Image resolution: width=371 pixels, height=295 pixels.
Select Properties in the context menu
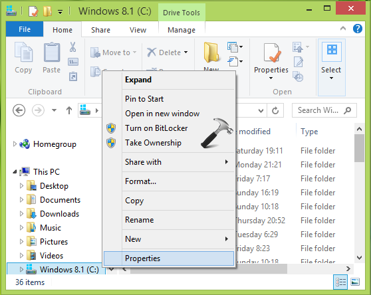point(169,258)
